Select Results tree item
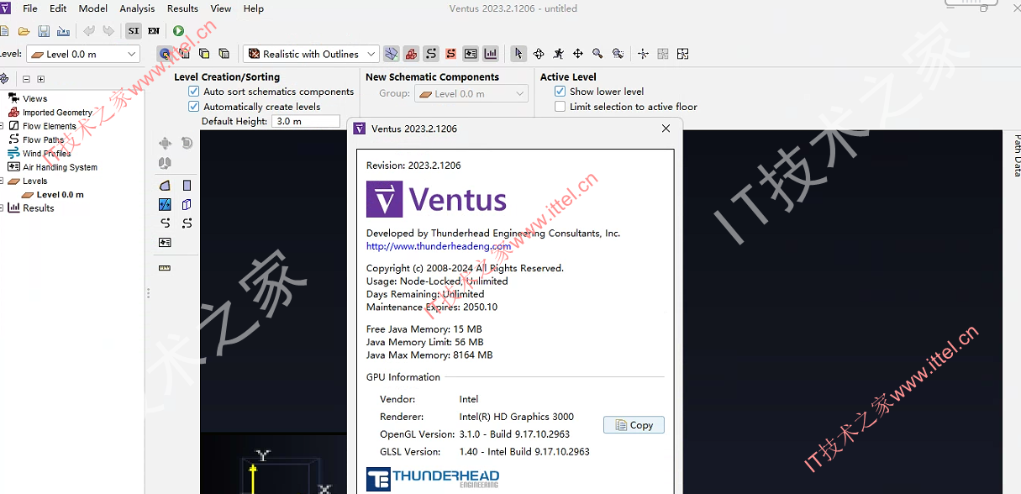Viewport: 1021px width, 494px height. click(x=38, y=208)
